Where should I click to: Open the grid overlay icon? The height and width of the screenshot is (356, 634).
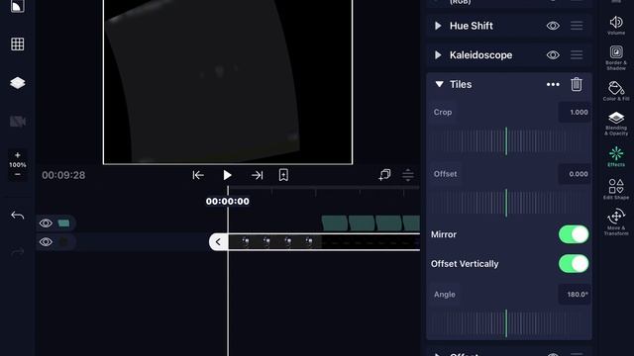pos(18,44)
